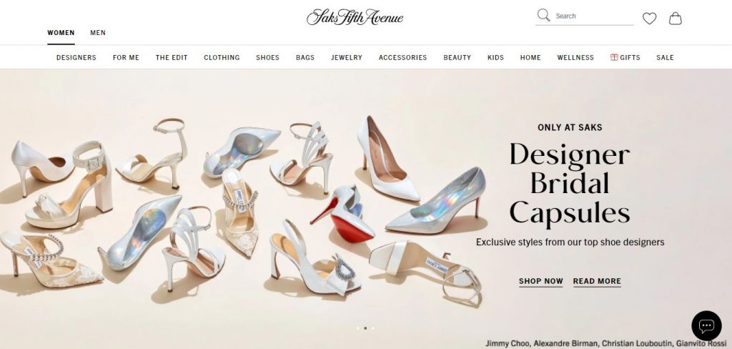Open the Beauty category
The height and width of the screenshot is (349, 732).
click(457, 57)
